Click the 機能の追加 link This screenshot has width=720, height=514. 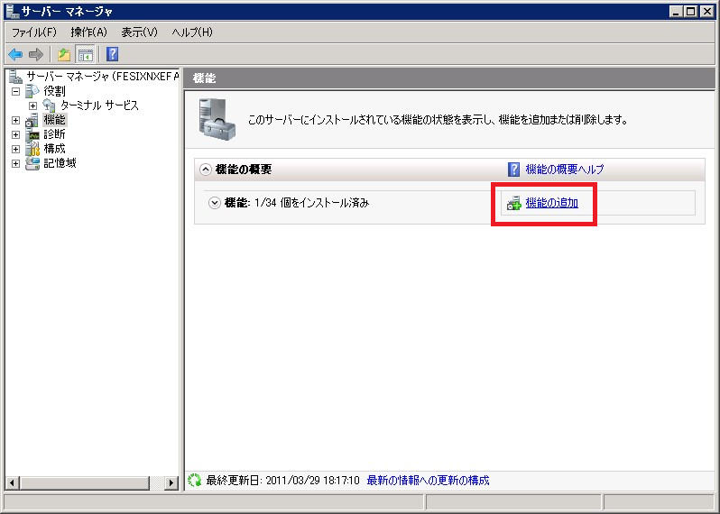coord(551,204)
